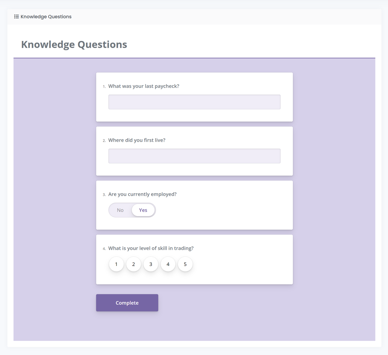Choose the highest trading skill rating 5

pos(185,264)
